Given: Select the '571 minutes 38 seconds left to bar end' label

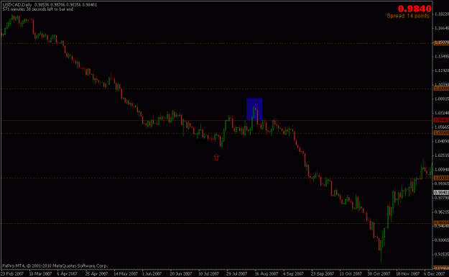Looking at the screenshot, I should [38, 9].
